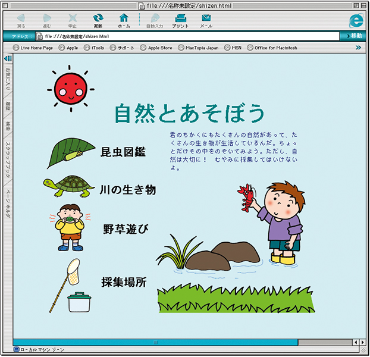Collapse the Explorer bar with the arrow toggle
Viewport: 370px width, 357px height.
tap(8, 58)
